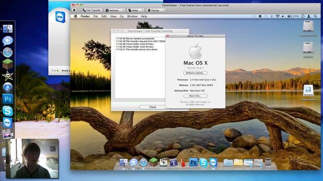Screen dimensions: 323x181
Task: Open the File menu
Action: [95, 16]
